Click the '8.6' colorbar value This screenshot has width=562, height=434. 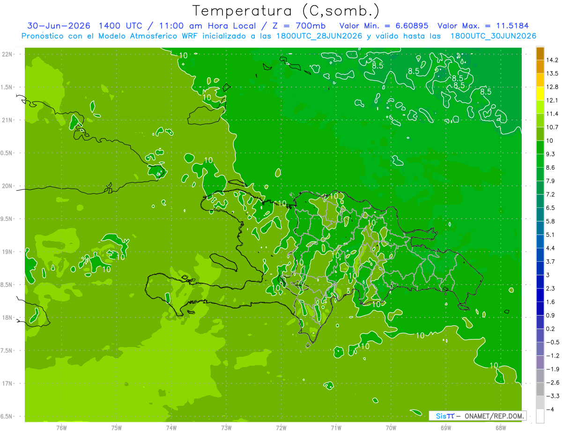point(550,168)
